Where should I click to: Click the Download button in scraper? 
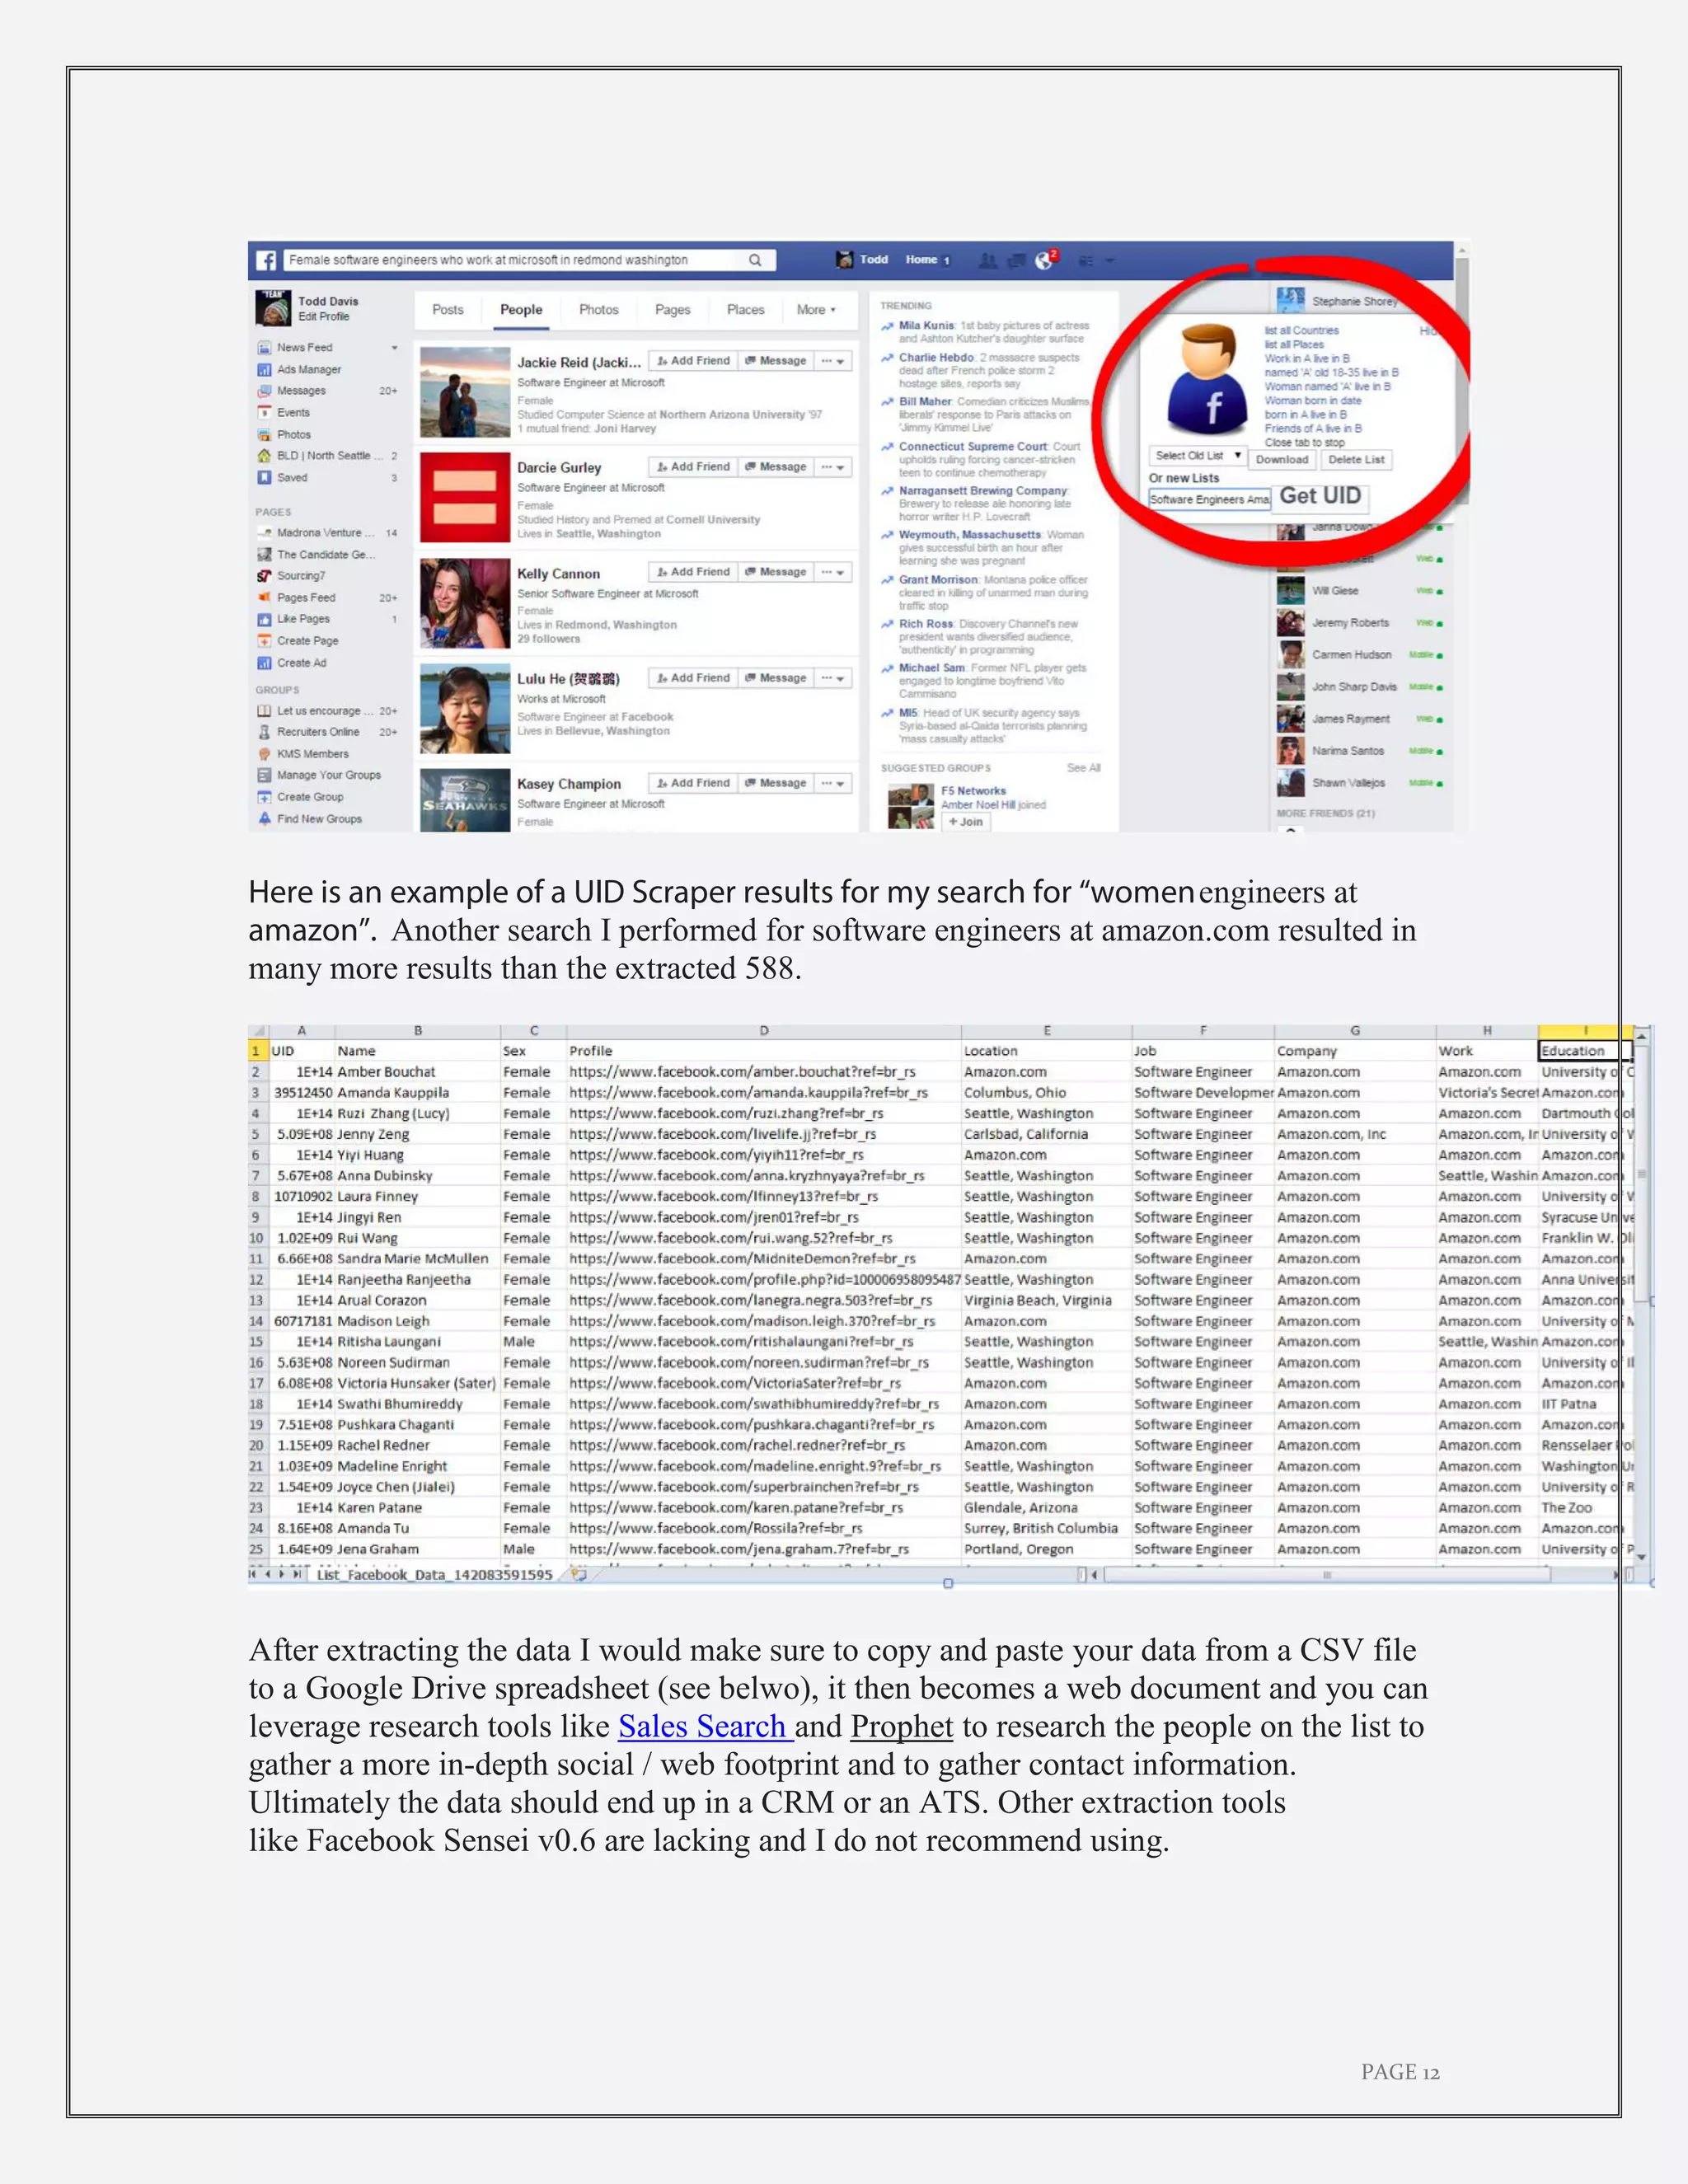[x=1282, y=460]
